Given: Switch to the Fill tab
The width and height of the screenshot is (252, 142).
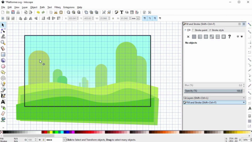Looking at the screenshot, I should (x=187, y=30).
